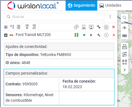Click the 'All' add all units icon

(x=34, y=27)
